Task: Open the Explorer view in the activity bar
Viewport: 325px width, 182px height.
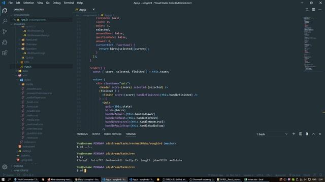Action: [x=5, y=11]
